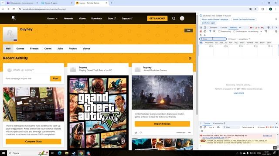Open Chrome extensions puzzle icon
The height and width of the screenshot is (156, 279).
(263, 9)
